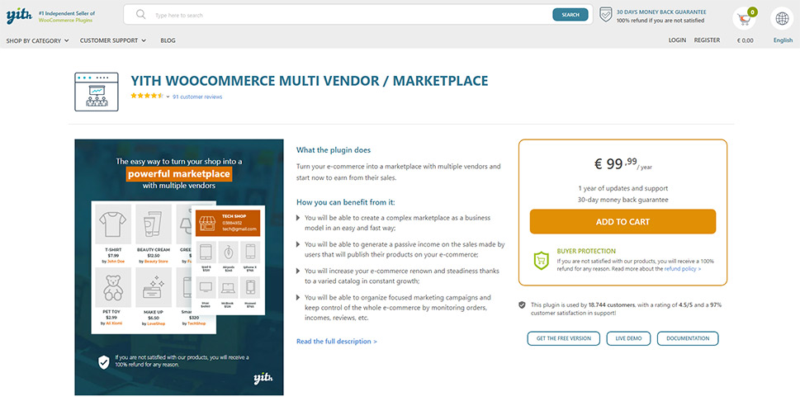Open the Live Demo button
This screenshot has height=406, width=800.
(628, 338)
